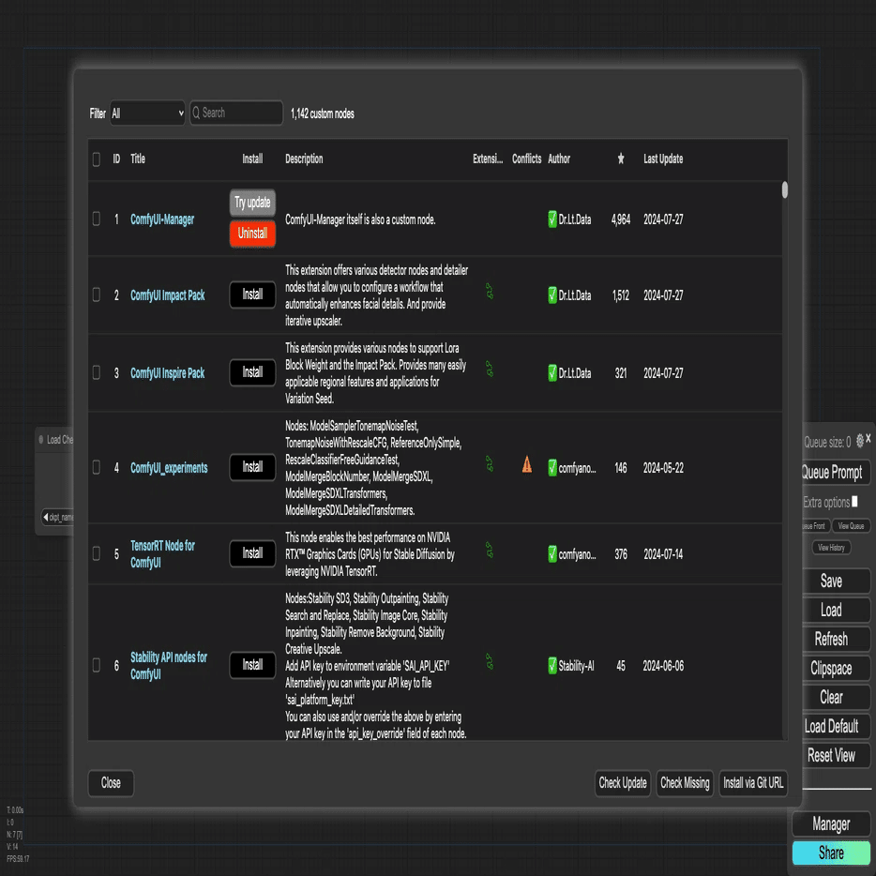Close the queue panel with the X icon
Viewport: 876px width, 876px height.
click(x=868, y=440)
